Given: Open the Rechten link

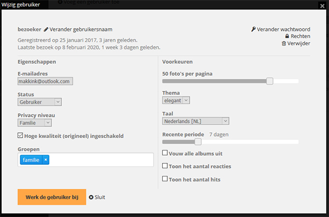Looking at the screenshot, I should pos(300,36).
